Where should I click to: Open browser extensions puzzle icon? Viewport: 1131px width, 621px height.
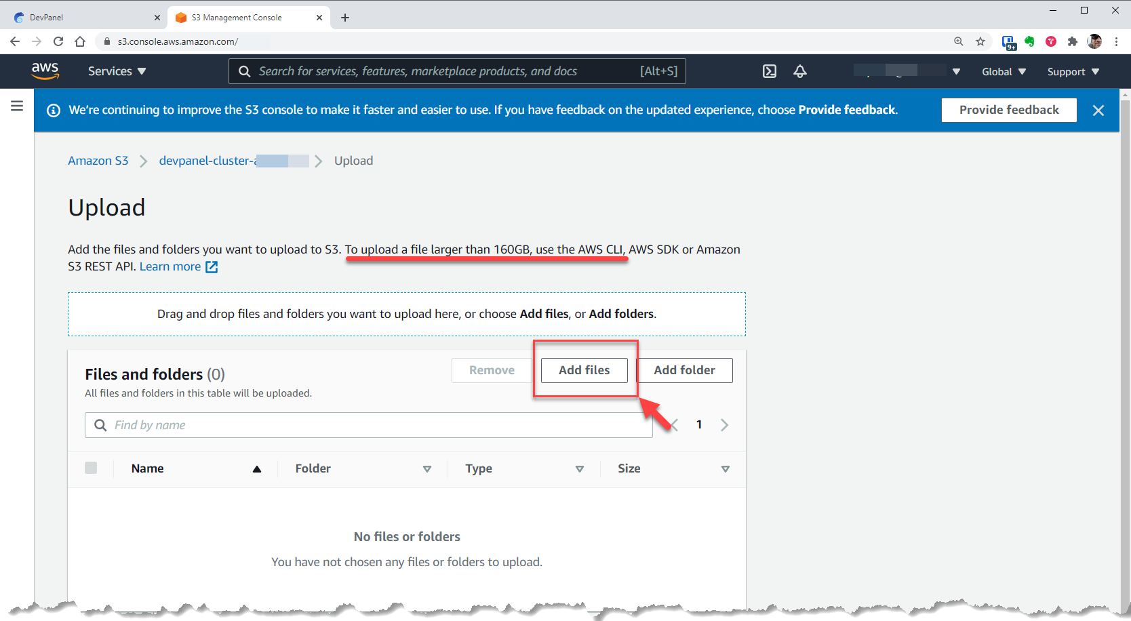click(x=1072, y=41)
